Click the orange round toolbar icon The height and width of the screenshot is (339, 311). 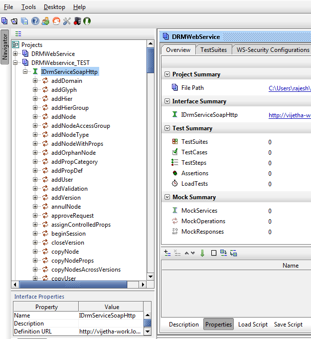point(56,21)
